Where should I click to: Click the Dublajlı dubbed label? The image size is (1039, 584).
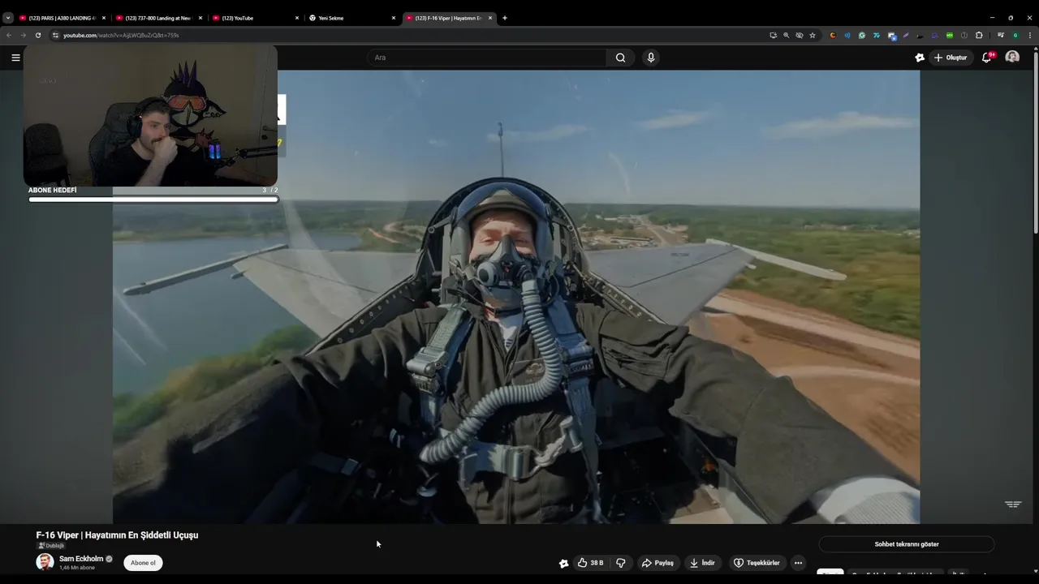(x=52, y=546)
